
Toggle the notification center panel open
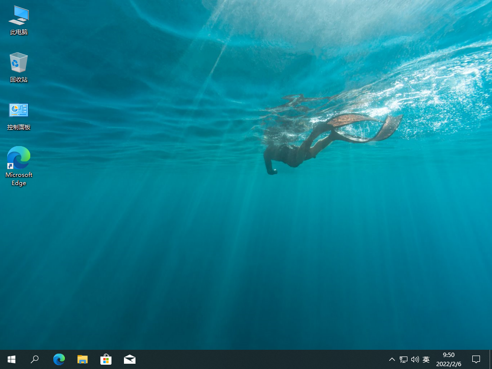(475, 359)
